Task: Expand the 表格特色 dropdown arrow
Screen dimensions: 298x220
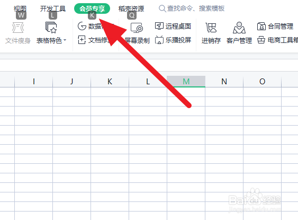Action: coord(65,40)
